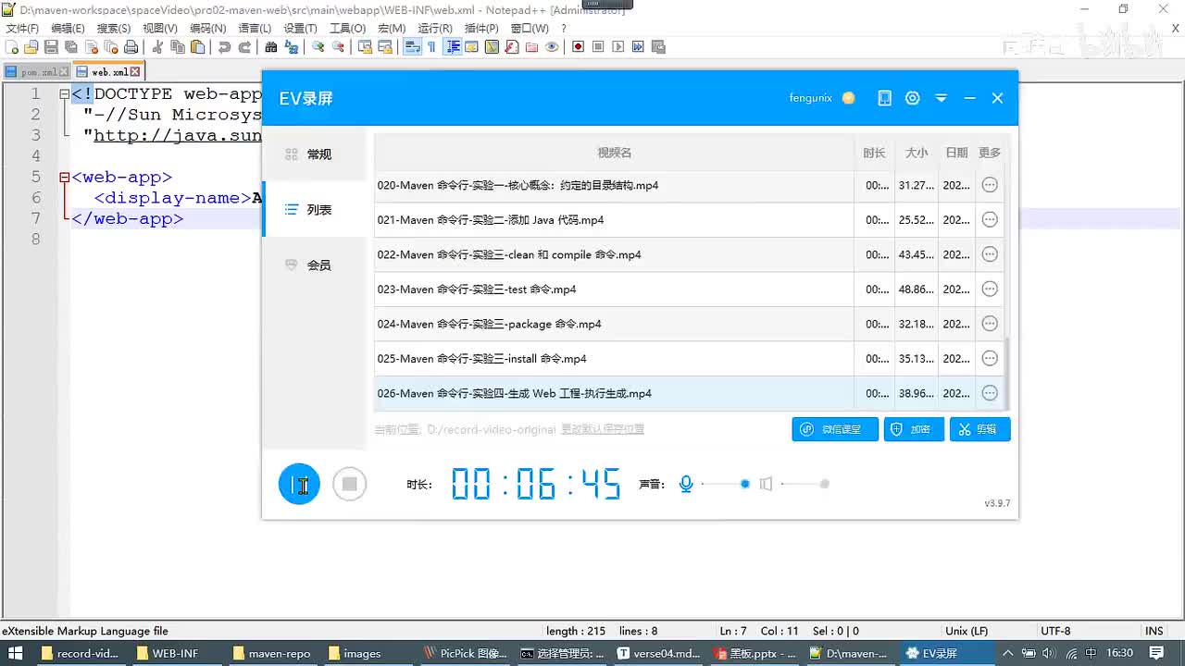
Task: Select 常规 section in EV录屏 sidebar
Action: (x=315, y=154)
